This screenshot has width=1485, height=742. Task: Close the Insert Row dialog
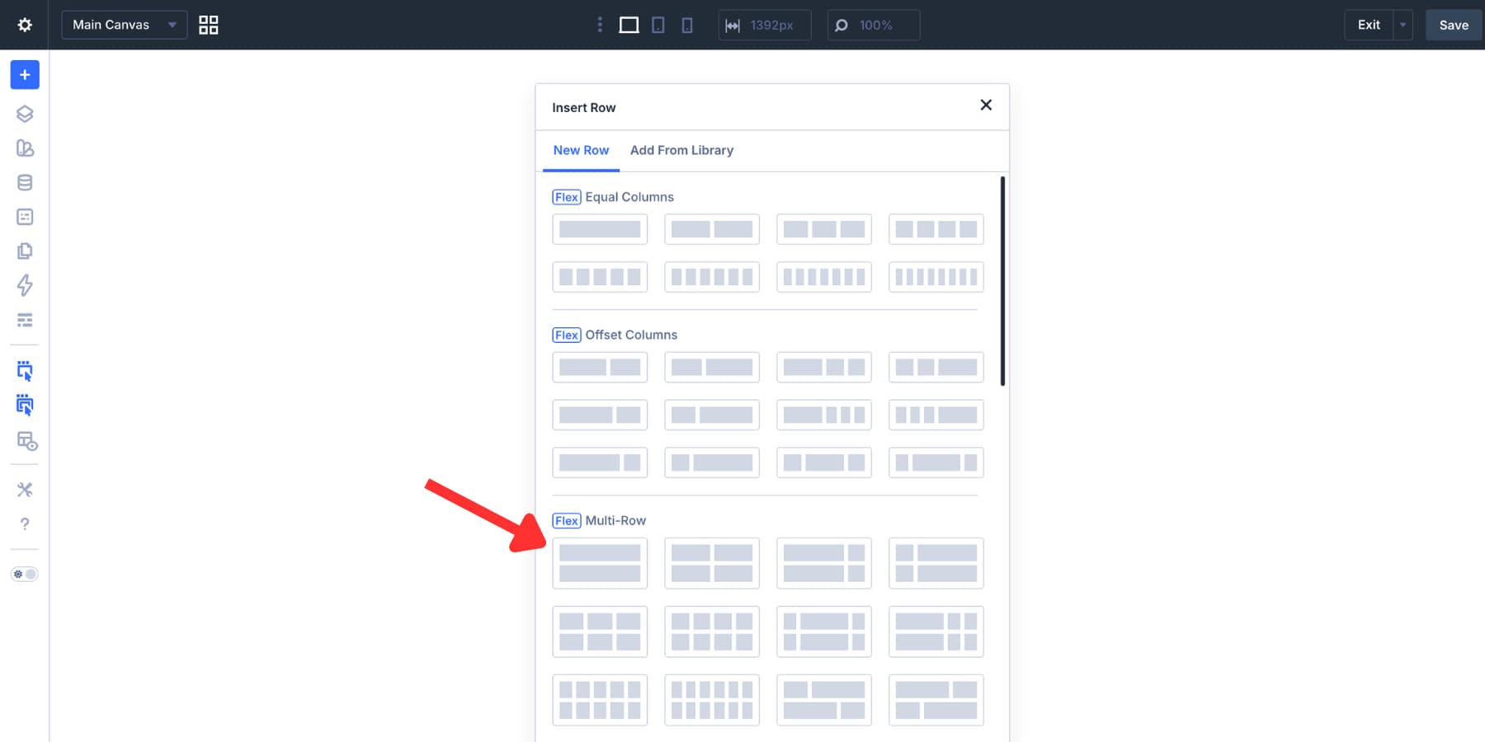pos(986,105)
